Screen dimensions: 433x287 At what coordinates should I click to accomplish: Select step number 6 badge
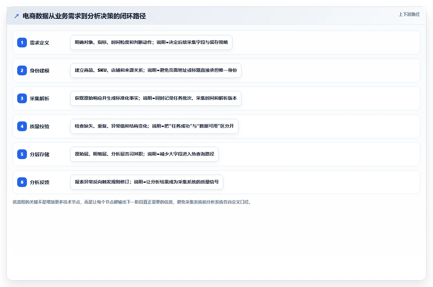[x=22, y=182]
